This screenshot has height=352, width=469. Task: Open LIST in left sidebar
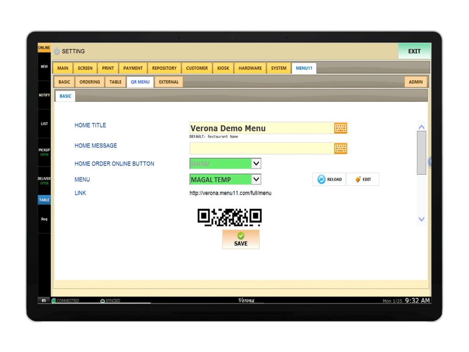click(x=44, y=124)
